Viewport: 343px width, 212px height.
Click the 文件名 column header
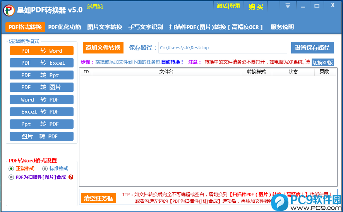click(166, 72)
